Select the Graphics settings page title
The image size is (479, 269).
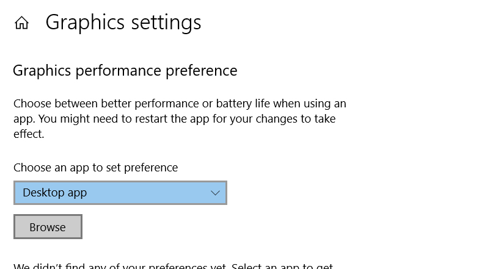point(123,23)
